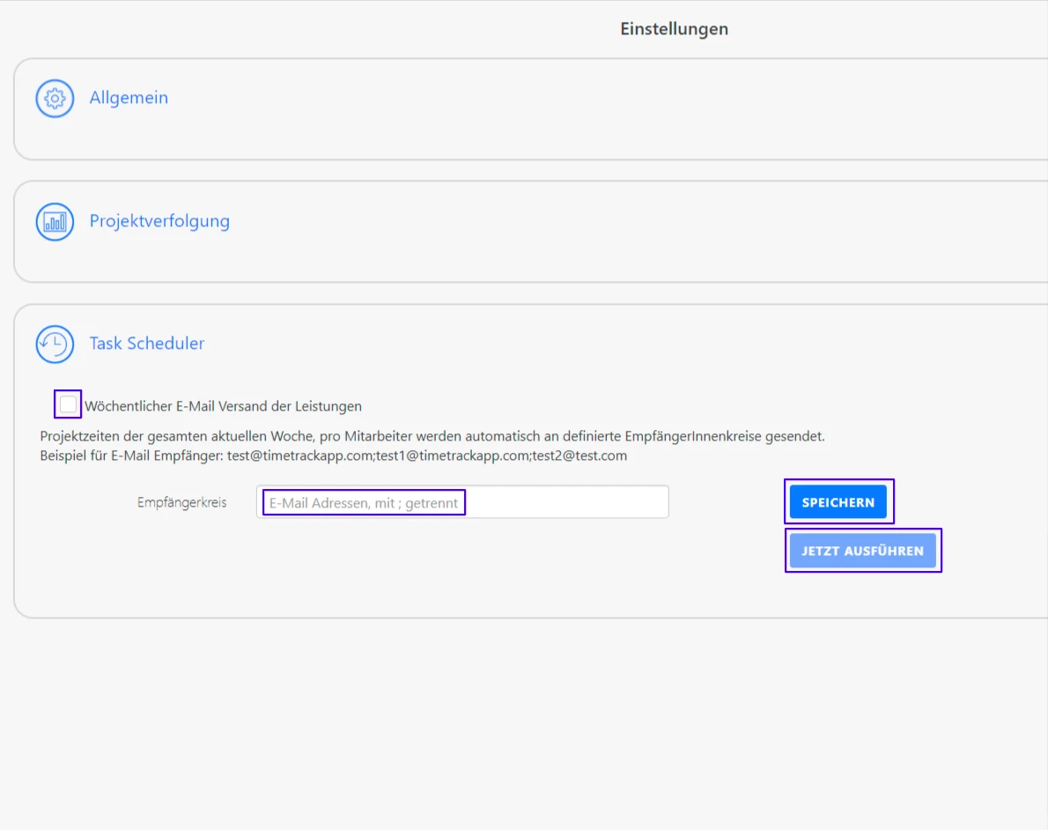Click the Projektverfolgung bar chart icon

point(54,221)
